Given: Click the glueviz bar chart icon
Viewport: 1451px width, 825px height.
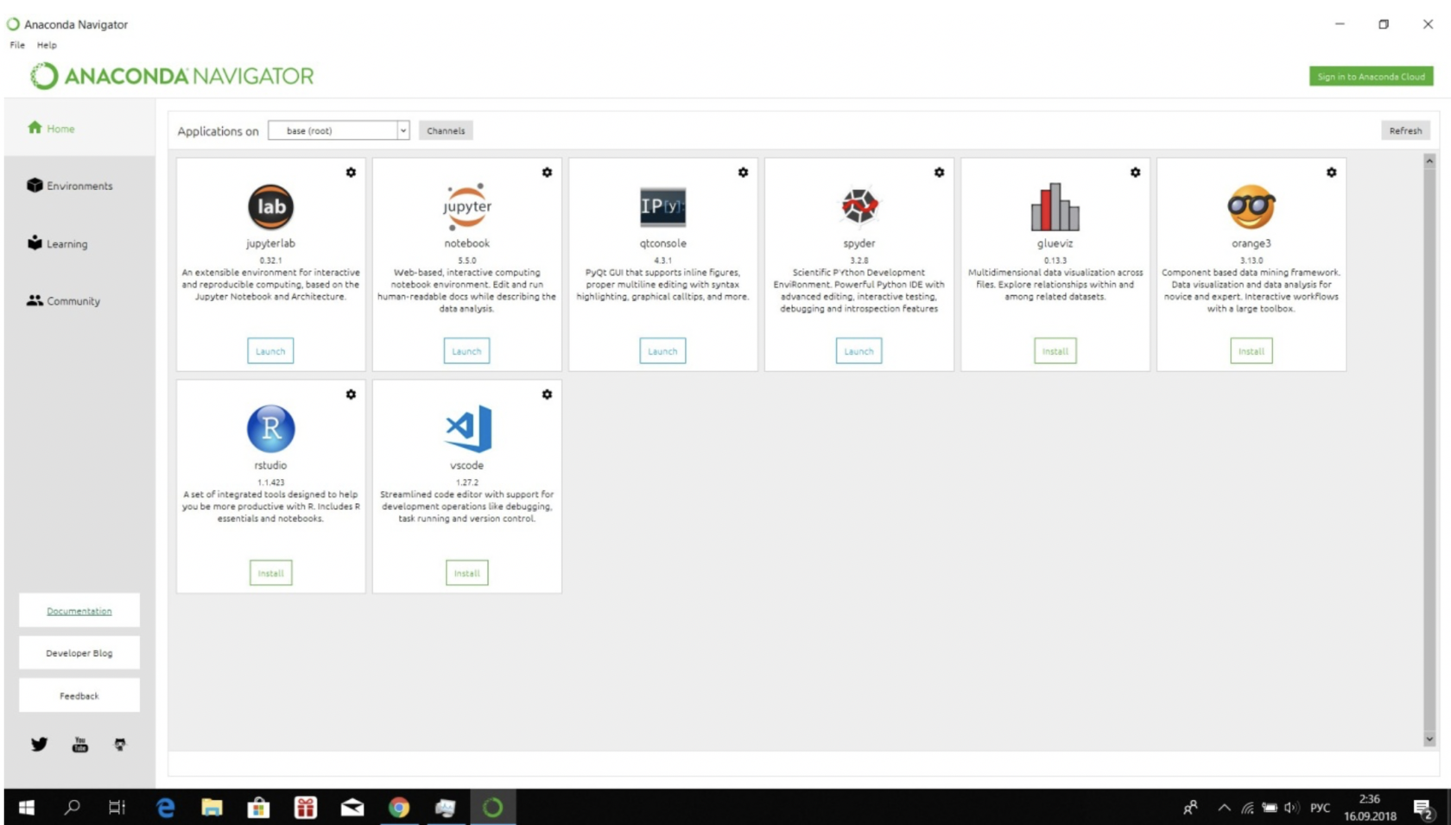Looking at the screenshot, I should click(1055, 207).
